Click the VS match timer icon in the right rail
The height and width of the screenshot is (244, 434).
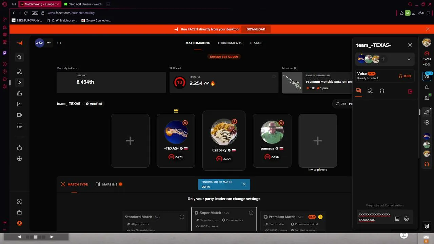pos(427,76)
